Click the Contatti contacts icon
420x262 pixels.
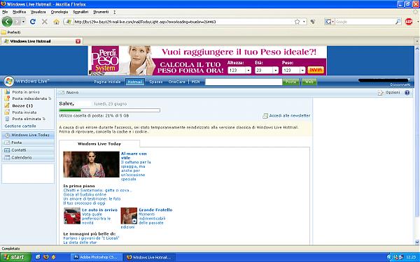[7, 150]
